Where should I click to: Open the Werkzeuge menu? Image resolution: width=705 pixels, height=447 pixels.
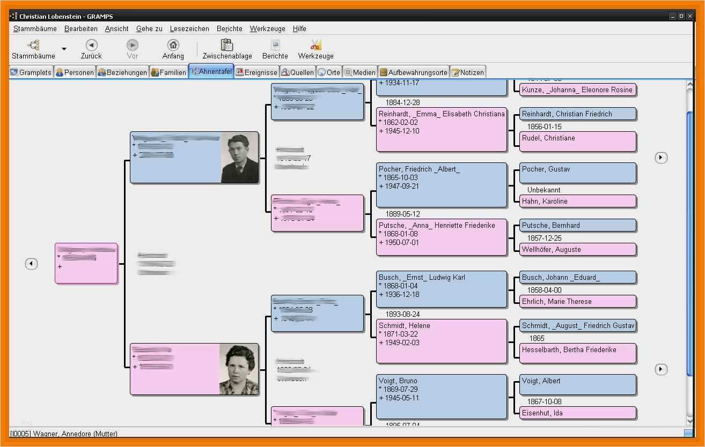[268, 29]
